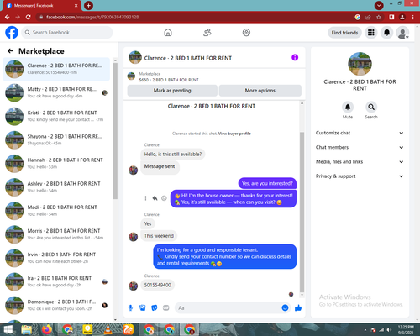Open Irvin conversation in the list
The image size is (420, 336).
[x=56, y=258]
